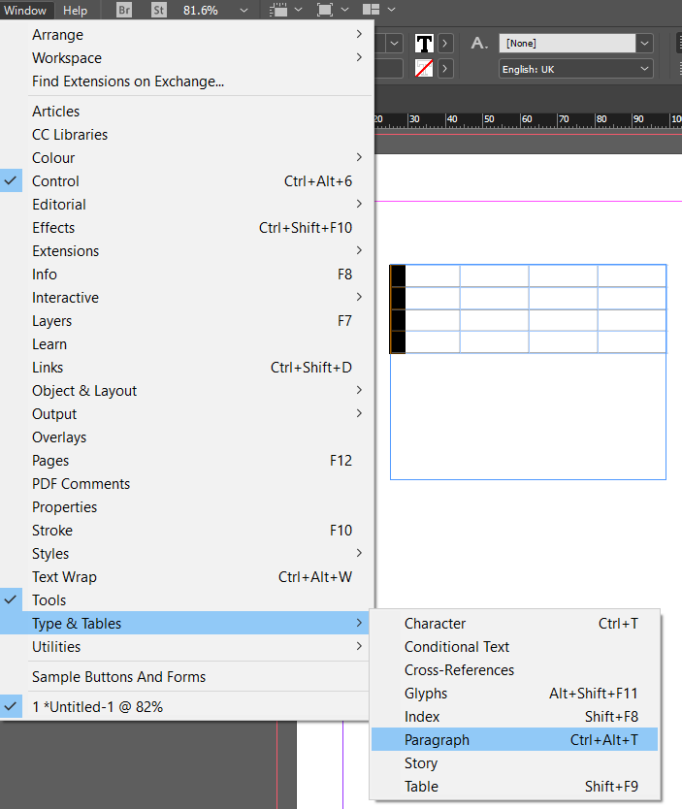Open Sample Buttons And Forms library
This screenshot has height=809, width=682.
tap(118, 676)
